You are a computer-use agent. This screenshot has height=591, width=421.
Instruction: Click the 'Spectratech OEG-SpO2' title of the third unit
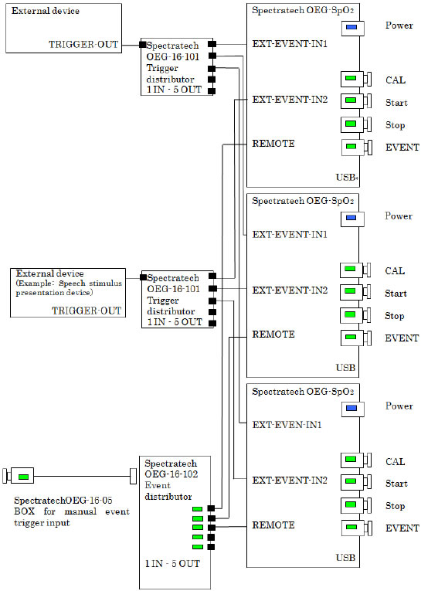click(x=303, y=392)
